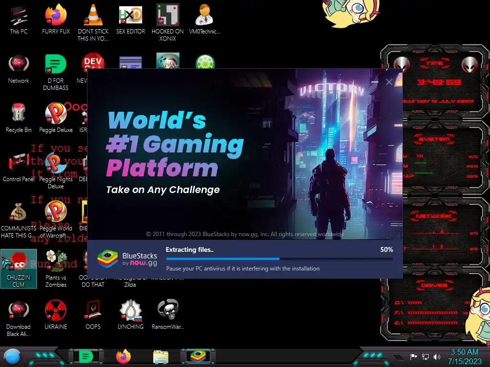Image resolution: width=490 pixels, height=367 pixels.
Task: Minimize the BlueStacks installer window
Action: pyautogui.click(x=374, y=82)
